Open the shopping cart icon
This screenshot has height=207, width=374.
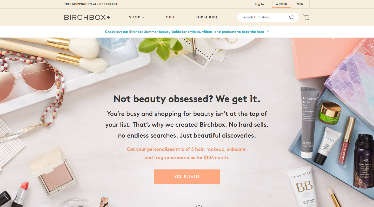pos(306,17)
